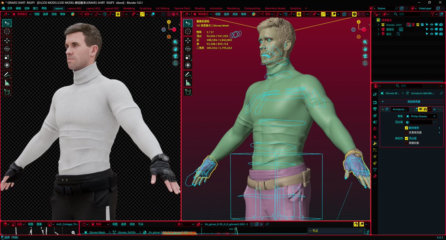Toggle viewport visibility eye for 摄像机
The image size is (446, 240).
pos(432,29)
